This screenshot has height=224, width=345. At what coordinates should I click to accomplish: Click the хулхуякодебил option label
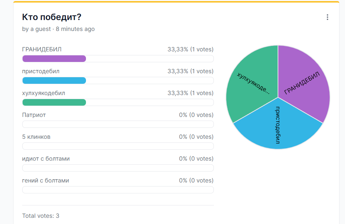(44, 93)
